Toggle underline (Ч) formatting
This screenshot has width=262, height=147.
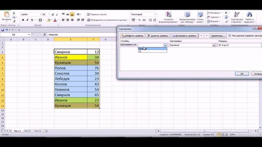coord(32,20)
